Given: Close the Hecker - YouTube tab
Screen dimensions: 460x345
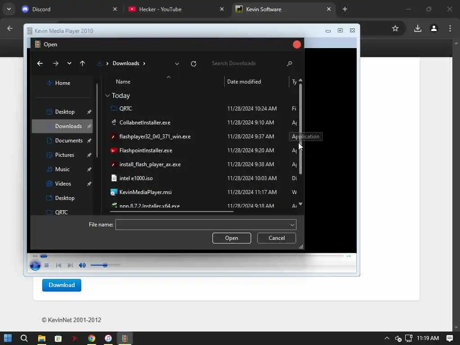Looking at the screenshot, I should (222, 9).
